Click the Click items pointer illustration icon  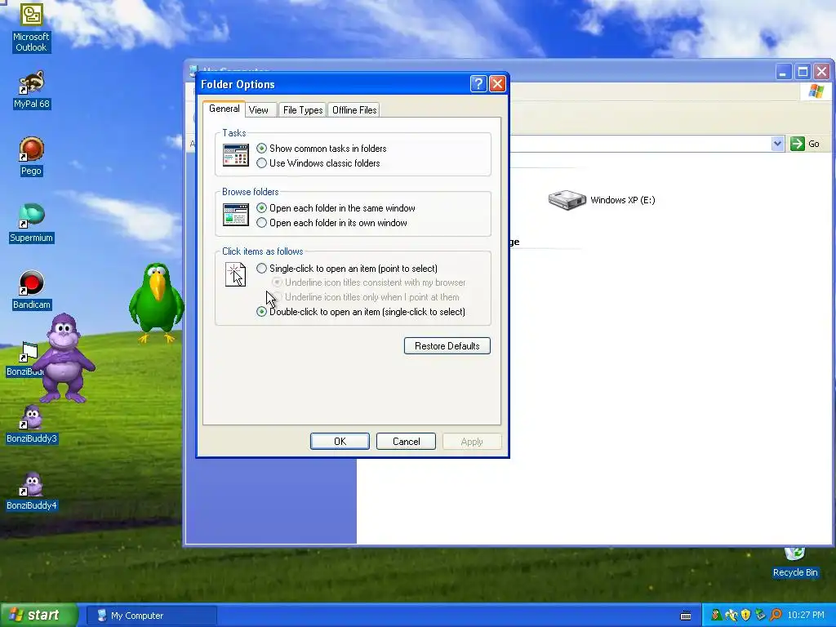click(x=235, y=274)
